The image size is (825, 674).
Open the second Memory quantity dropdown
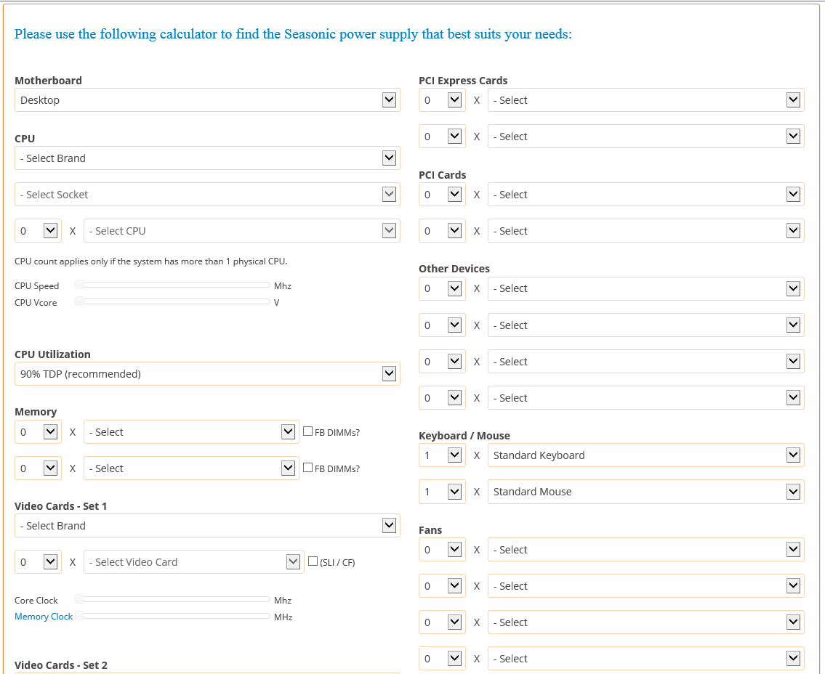pyautogui.click(x=38, y=468)
